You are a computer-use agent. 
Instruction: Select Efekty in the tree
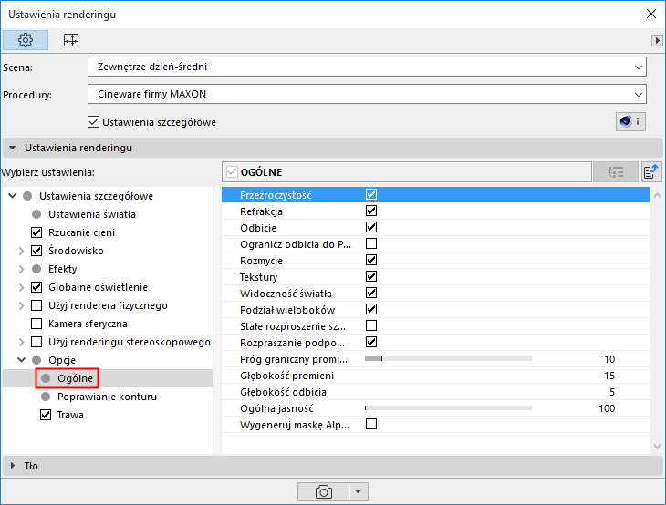[62, 269]
